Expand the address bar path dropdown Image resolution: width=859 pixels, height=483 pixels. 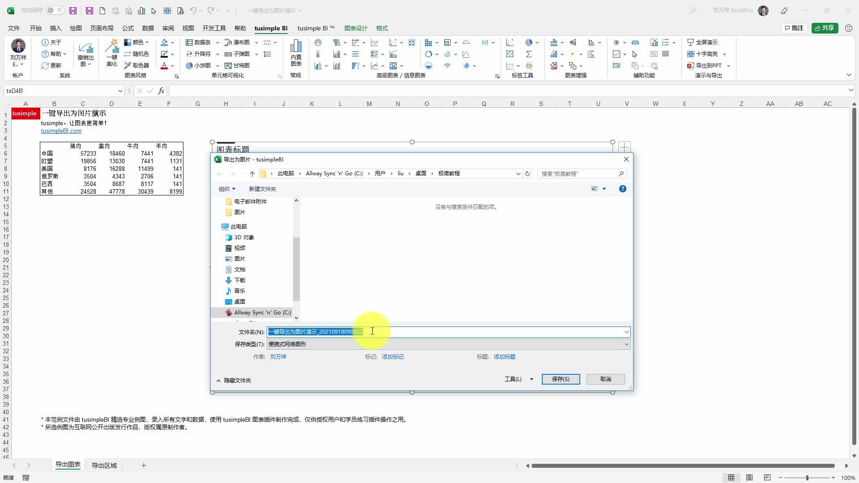point(518,174)
